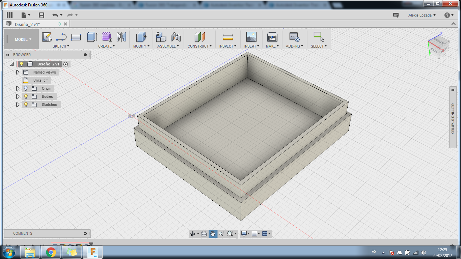Toggle visibility of Diseño_2 v1 component
461x259 pixels.
pyautogui.click(x=22, y=64)
